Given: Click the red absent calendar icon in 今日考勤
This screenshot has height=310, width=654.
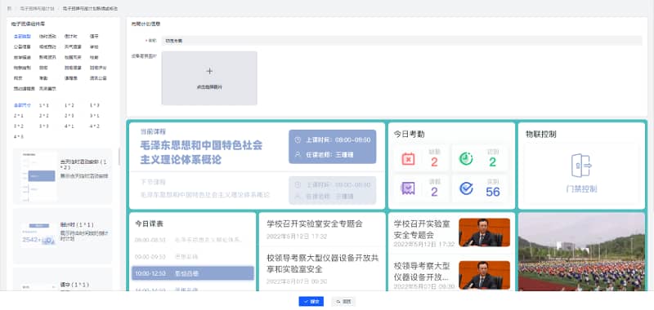Looking at the screenshot, I should (408, 159).
